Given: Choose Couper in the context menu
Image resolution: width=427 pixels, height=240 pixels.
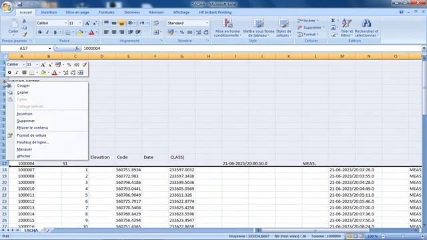Looking at the screenshot, I should (23, 85).
